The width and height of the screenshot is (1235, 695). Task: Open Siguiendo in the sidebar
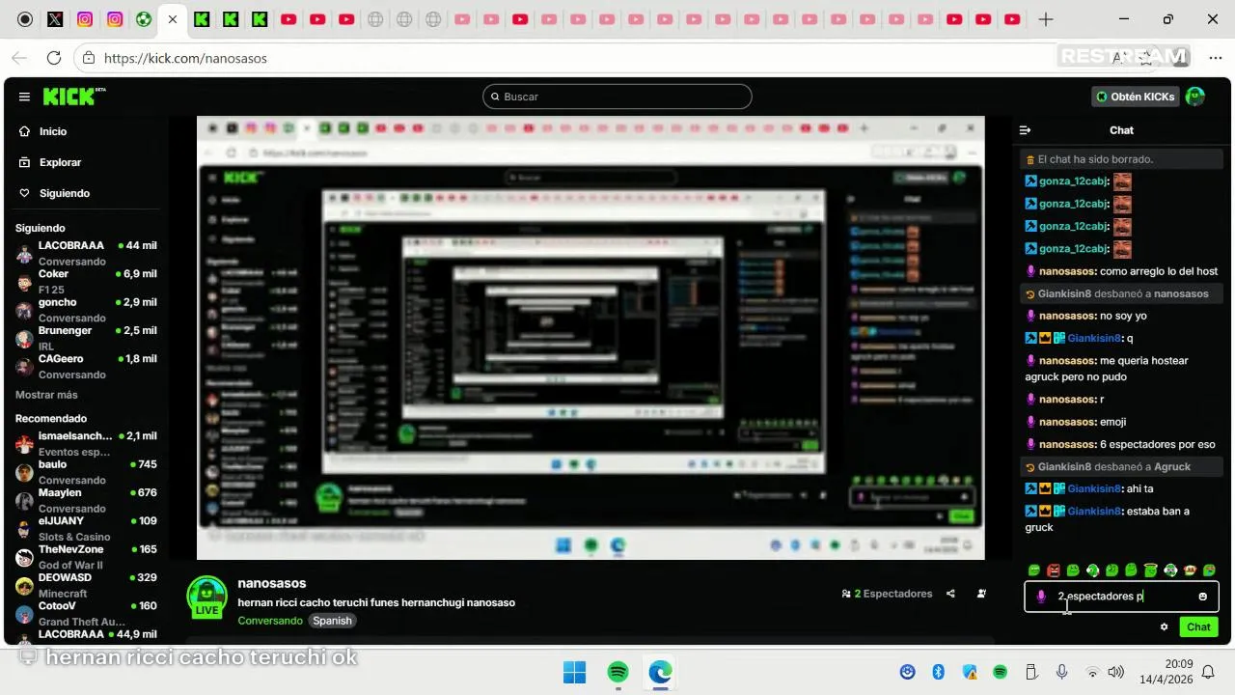[x=64, y=193]
